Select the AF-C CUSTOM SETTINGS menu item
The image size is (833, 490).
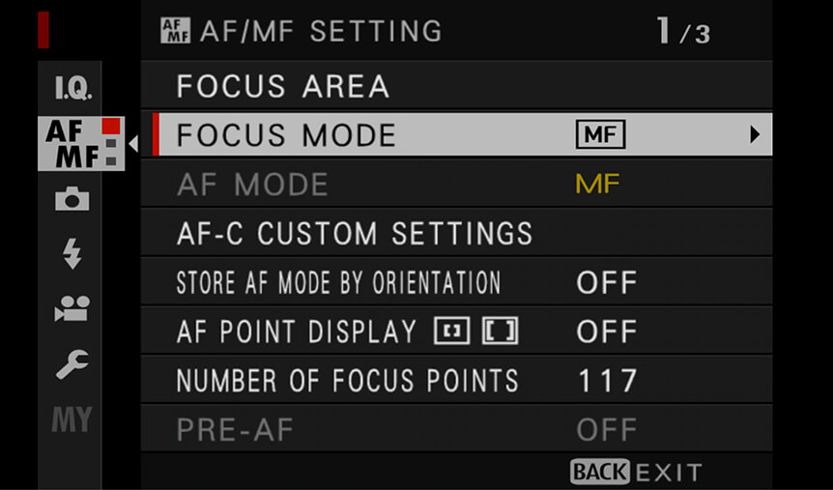(456, 233)
